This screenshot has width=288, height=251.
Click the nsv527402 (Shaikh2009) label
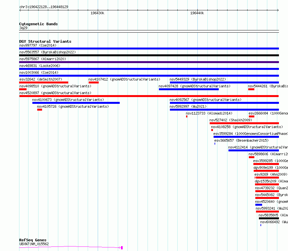tap(231, 120)
